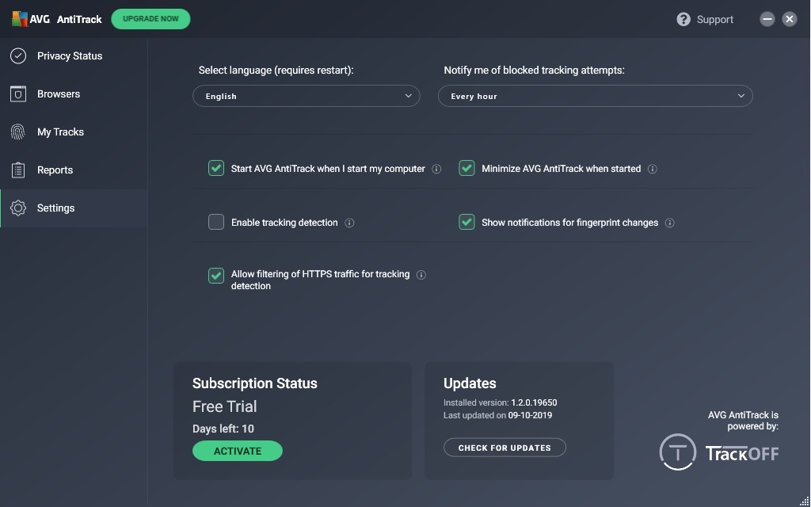Toggle HTTPS traffic filtering for tracking detection
The height and width of the screenshot is (507, 811).
click(x=215, y=275)
